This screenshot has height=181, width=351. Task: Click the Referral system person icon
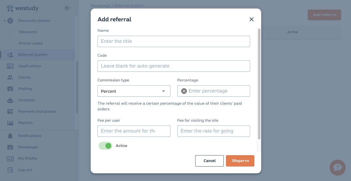point(10,55)
